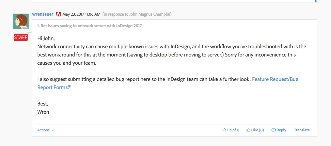Open wrensauer's profile avatar

[x=21, y=21]
